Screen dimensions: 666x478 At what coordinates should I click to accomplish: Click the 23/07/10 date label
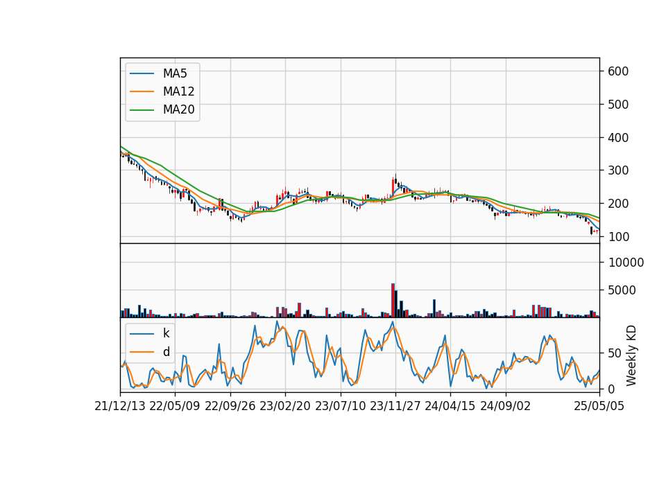(340, 406)
